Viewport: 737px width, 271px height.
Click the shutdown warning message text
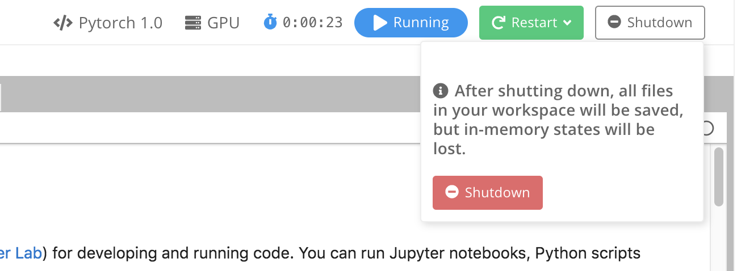(x=556, y=120)
